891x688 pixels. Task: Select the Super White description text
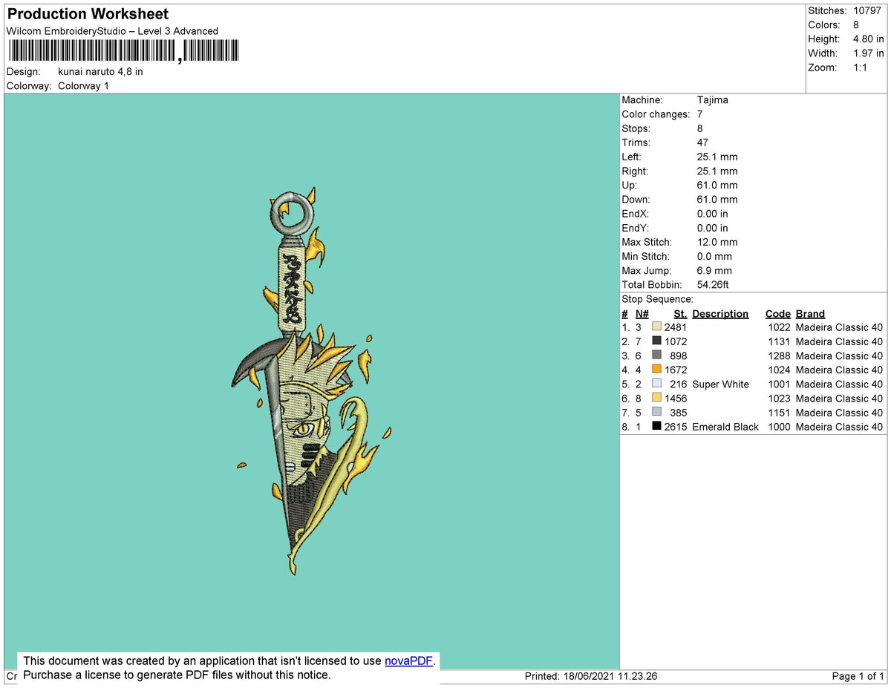pos(720,384)
